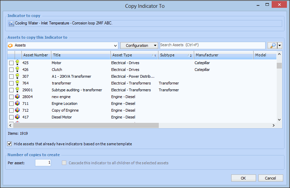The height and width of the screenshot is (188, 290).
Task: Expand search options arrow next to magnifier
Action: tap(280, 45)
